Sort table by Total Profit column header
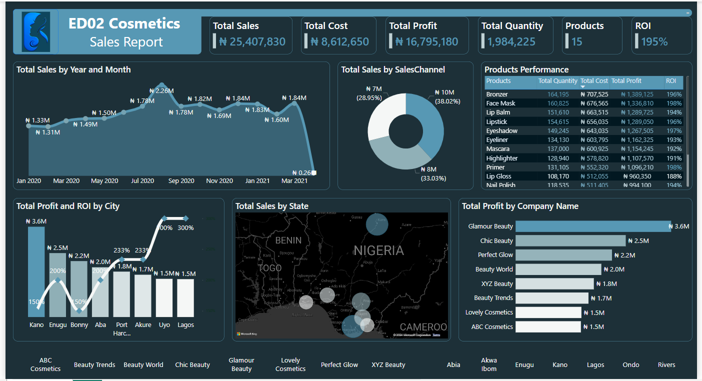The image size is (702, 381). 625,81
